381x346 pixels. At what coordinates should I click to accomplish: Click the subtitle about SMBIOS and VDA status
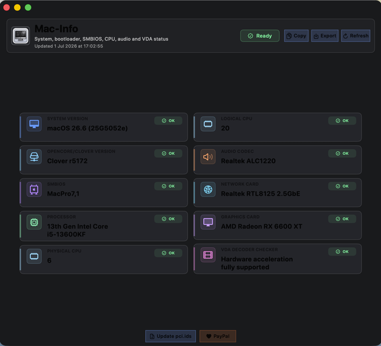pyautogui.click(x=101, y=39)
